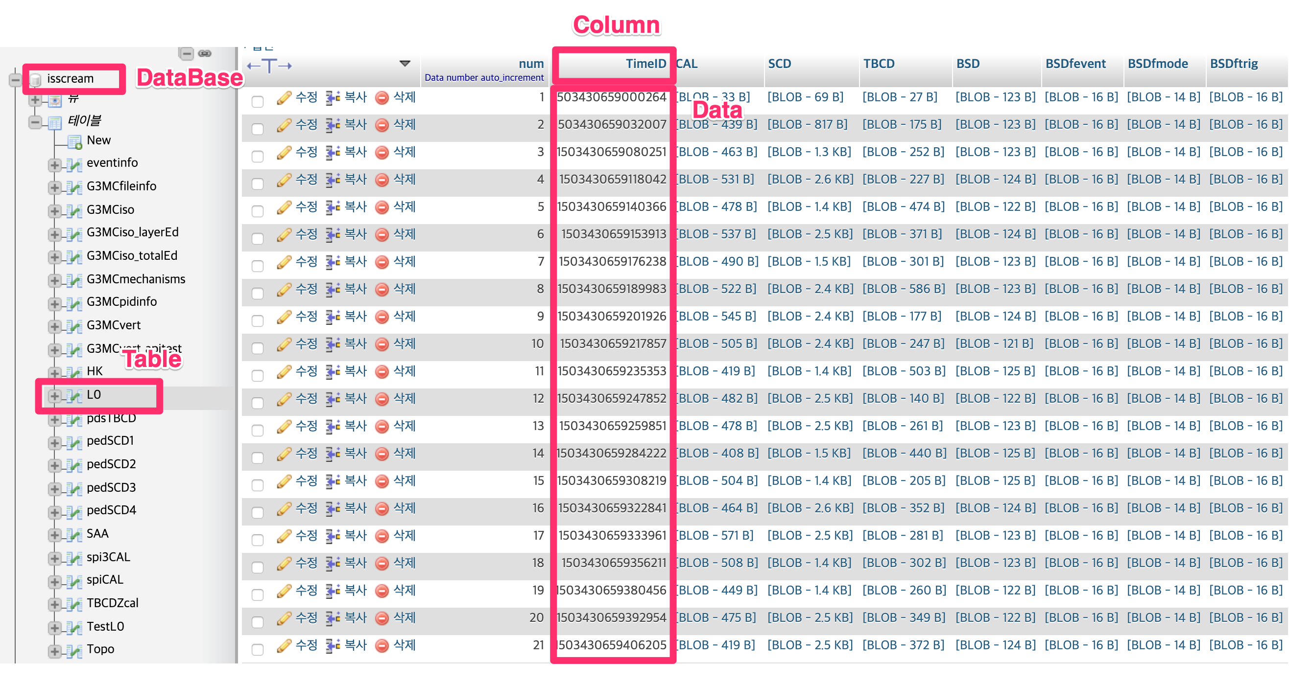Click the pencil edit icon in row 1

click(x=284, y=98)
